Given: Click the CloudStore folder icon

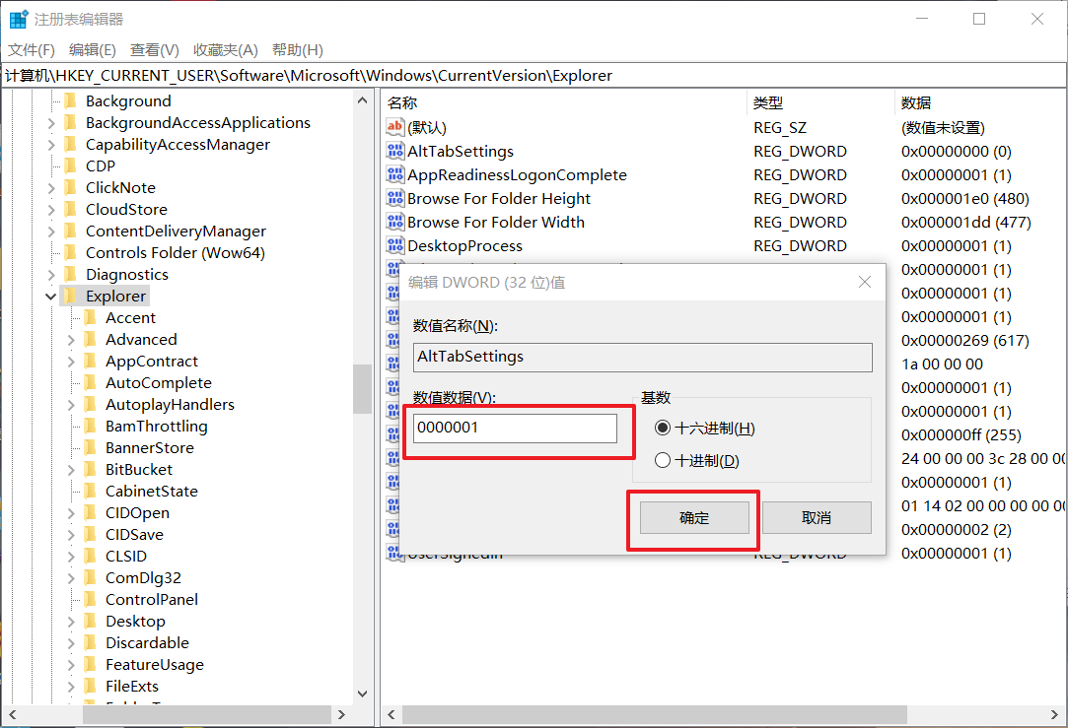Looking at the screenshot, I should pos(70,209).
